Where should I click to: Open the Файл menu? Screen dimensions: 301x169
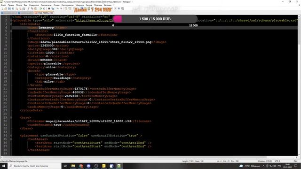[3, 5]
